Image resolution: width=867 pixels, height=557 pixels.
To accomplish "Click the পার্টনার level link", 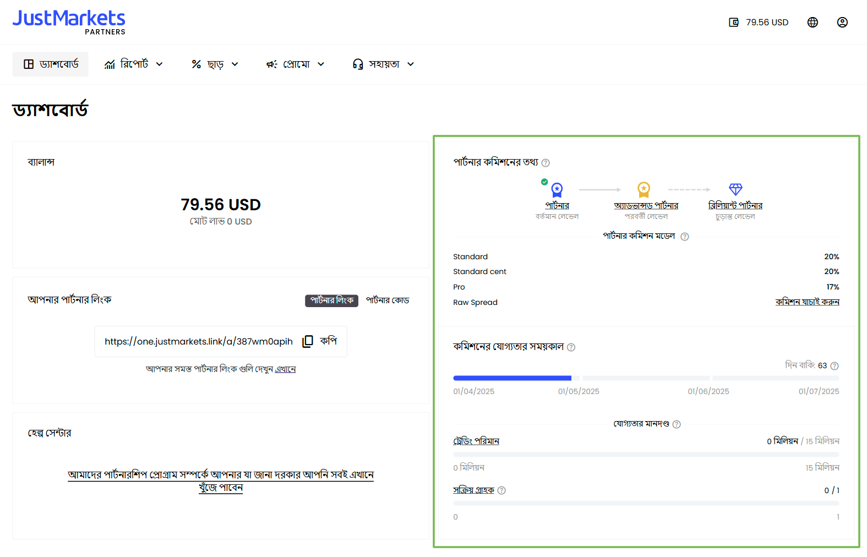I will click(x=557, y=206).
